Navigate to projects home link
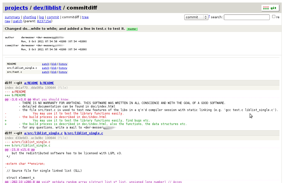The height and width of the screenshot is (183, 284). (16, 8)
